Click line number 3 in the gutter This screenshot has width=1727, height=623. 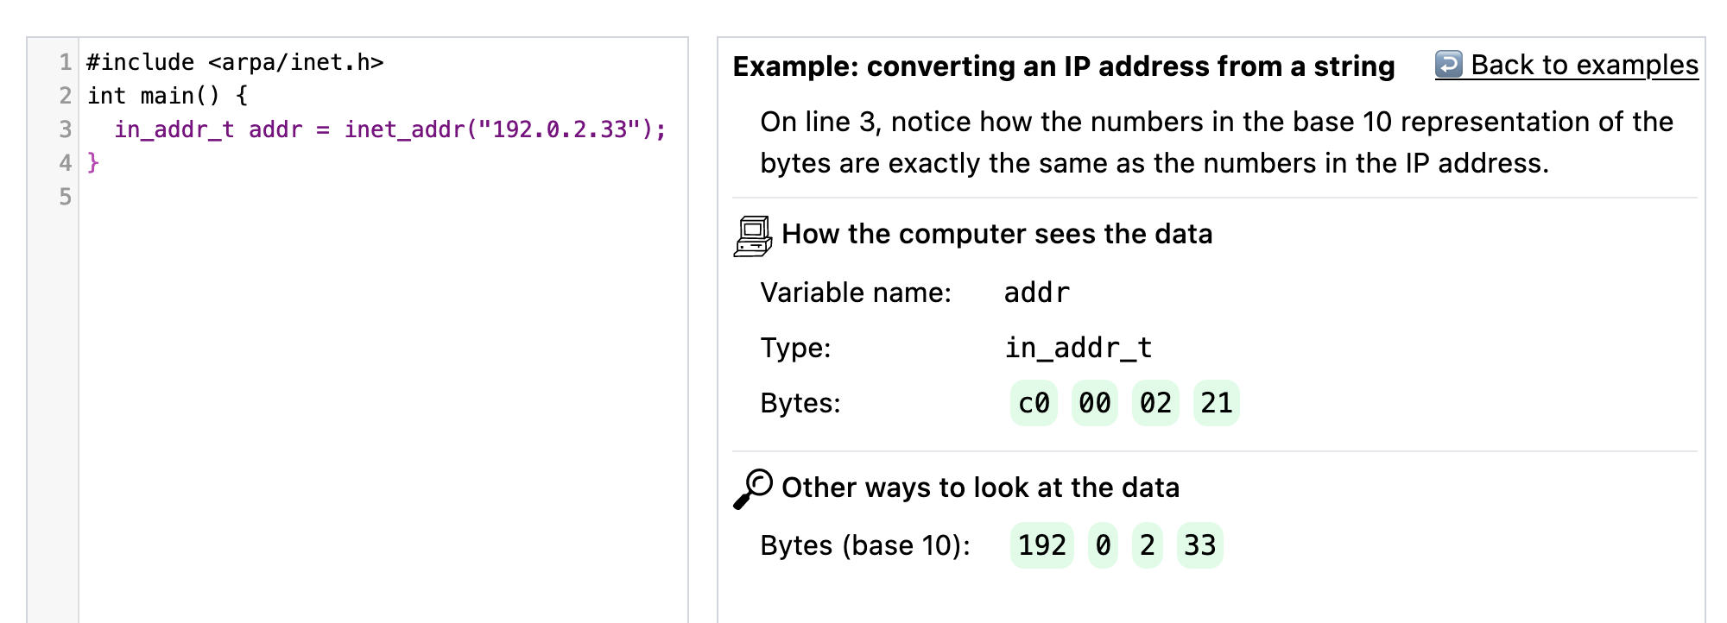pyautogui.click(x=65, y=129)
